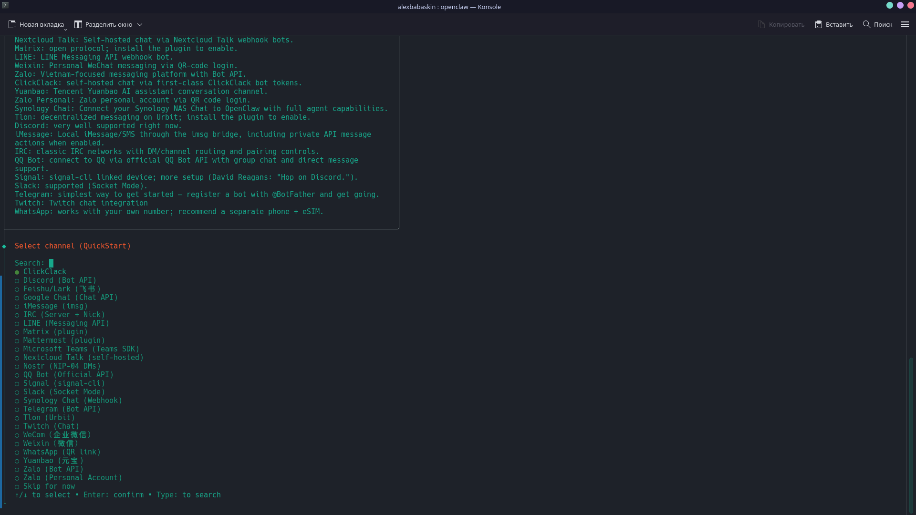Click the Telegram description line mentioning @BotFather
The height and width of the screenshot is (515, 916).
tap(197, 195)
